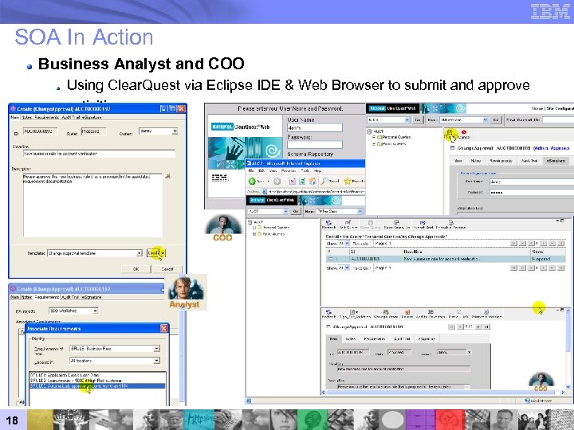The image size is (574, 430).
Task: Expand Public Queries in the upper-right tree
Action: point(374,144)
